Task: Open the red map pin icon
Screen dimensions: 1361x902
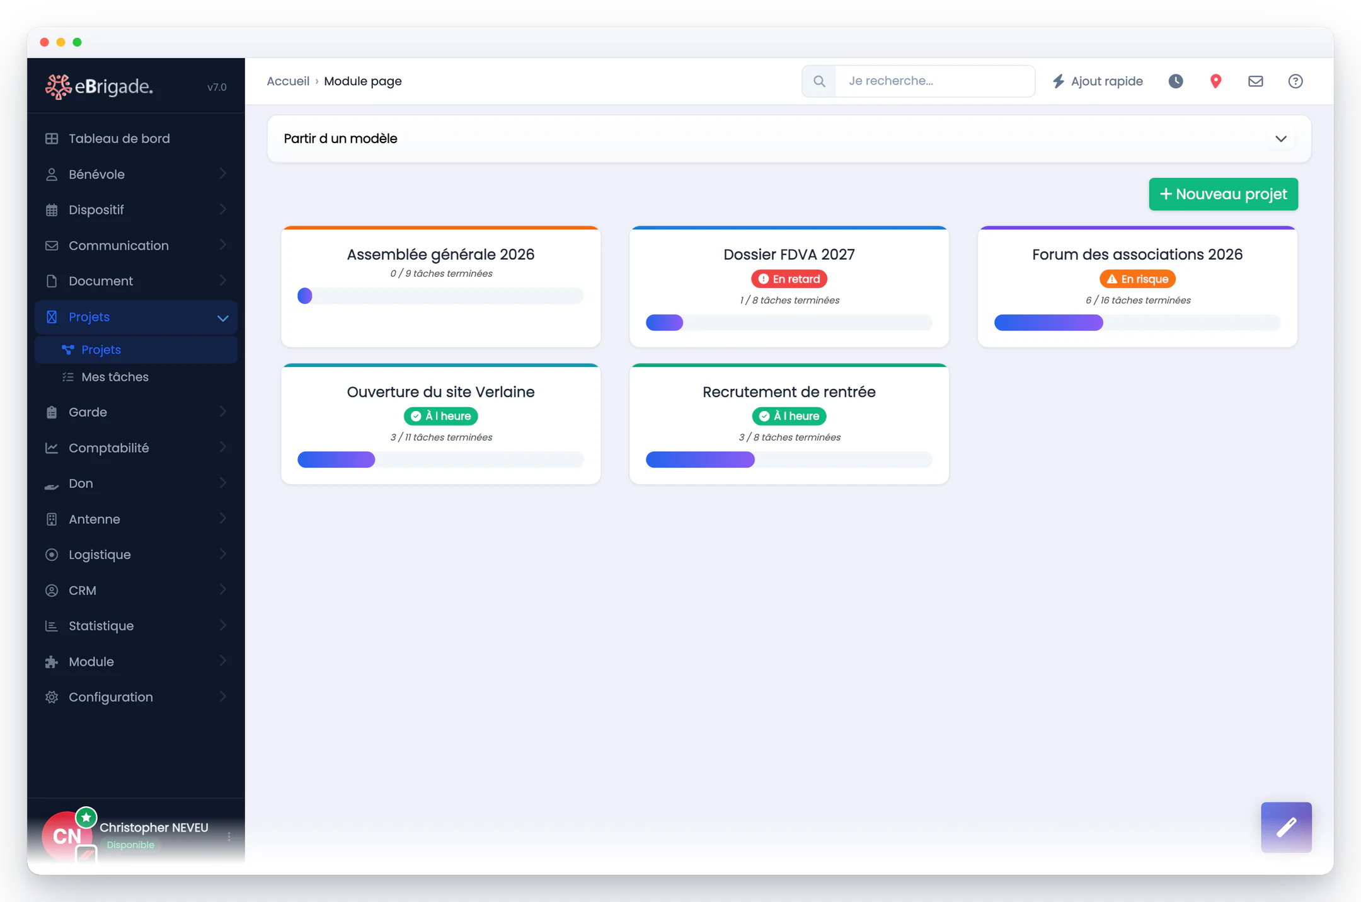Action: pyautogui.click(x=1216, y=81)
